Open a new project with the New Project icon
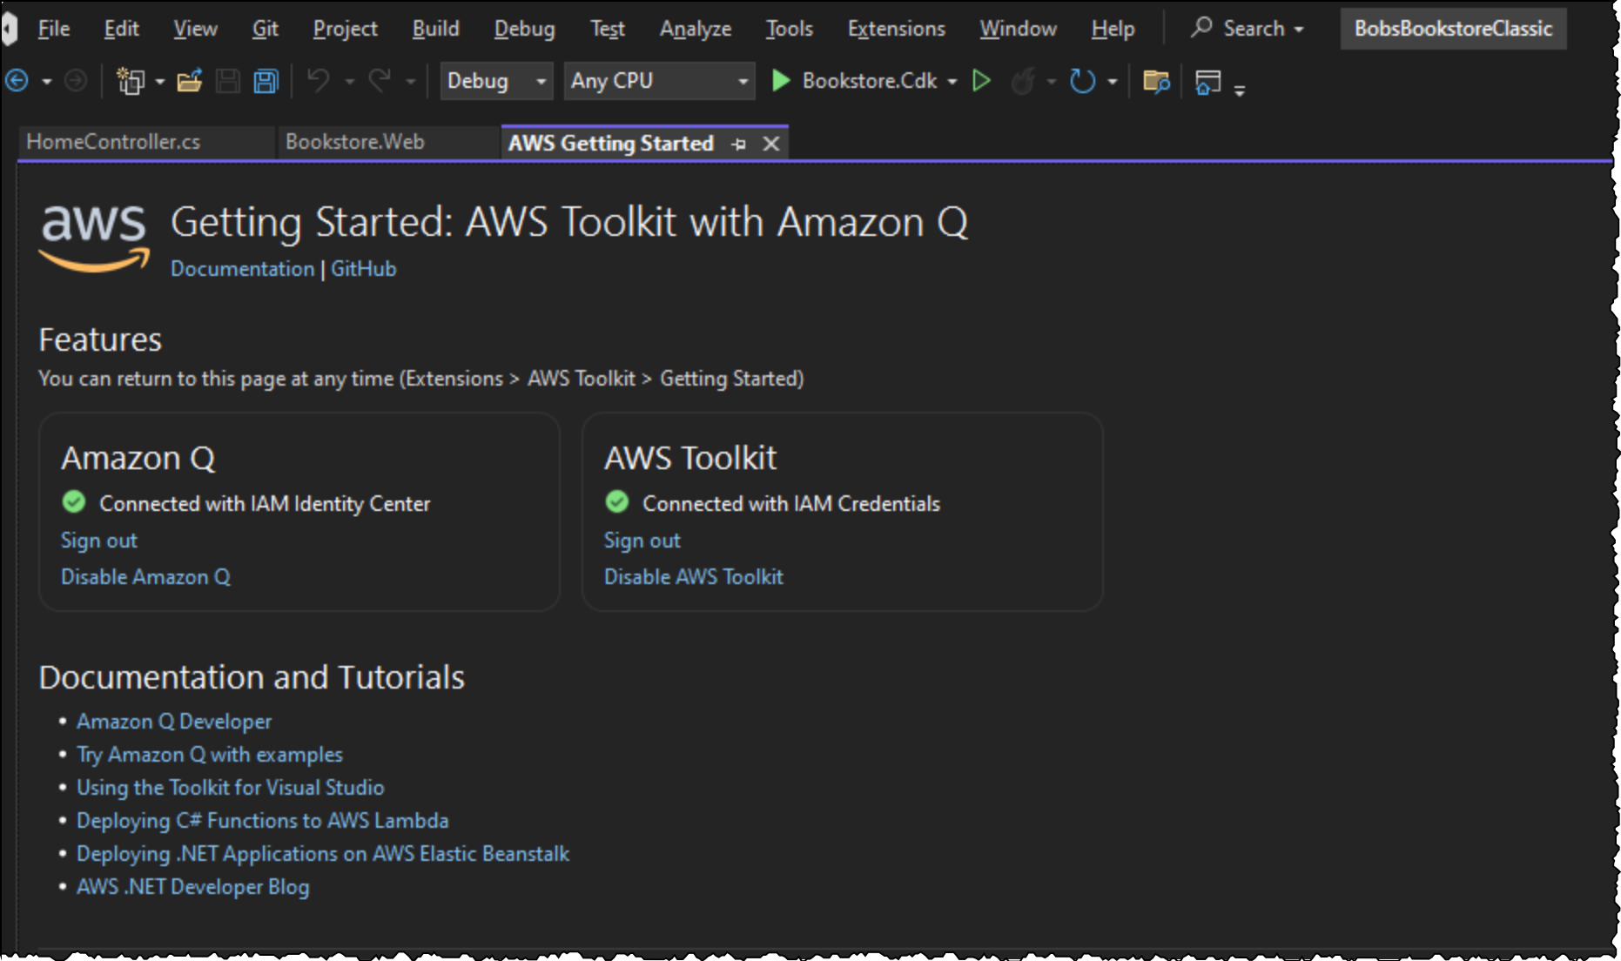Image resolution: width=1621 pixels, height=961 pixels. click(x=129, y=81)
